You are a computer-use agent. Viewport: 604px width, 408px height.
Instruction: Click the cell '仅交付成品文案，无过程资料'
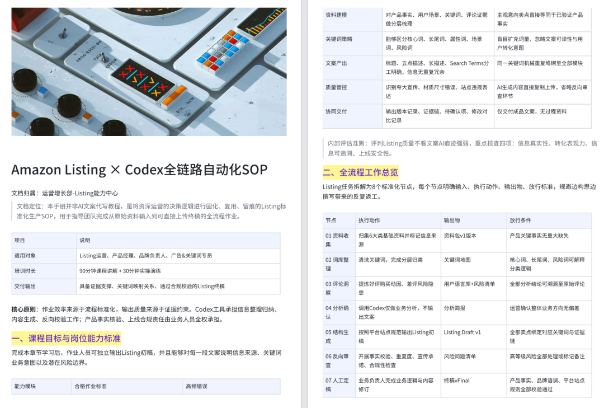click(x=542, y=116)
